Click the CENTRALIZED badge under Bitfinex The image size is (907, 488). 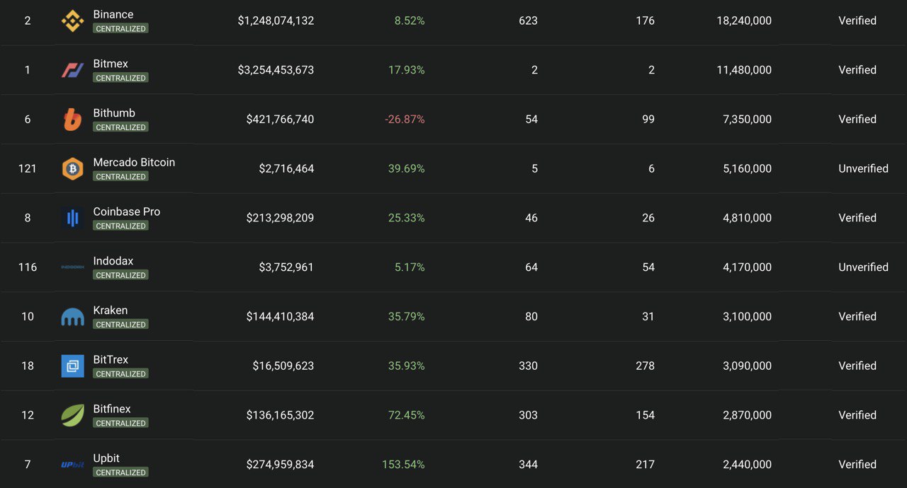click(x=120, y=423)
